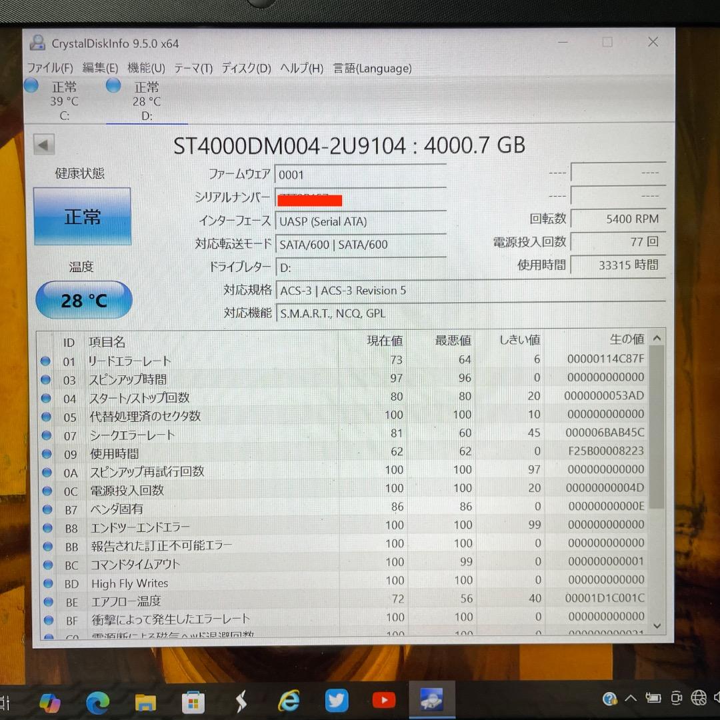720x720 pixels.
Task: Click status dot for BE エアフロー温度
Action: 48,601
